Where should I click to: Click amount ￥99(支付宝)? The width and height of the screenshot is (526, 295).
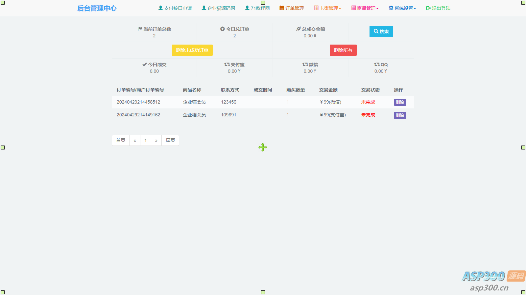[x=332, y=115]
